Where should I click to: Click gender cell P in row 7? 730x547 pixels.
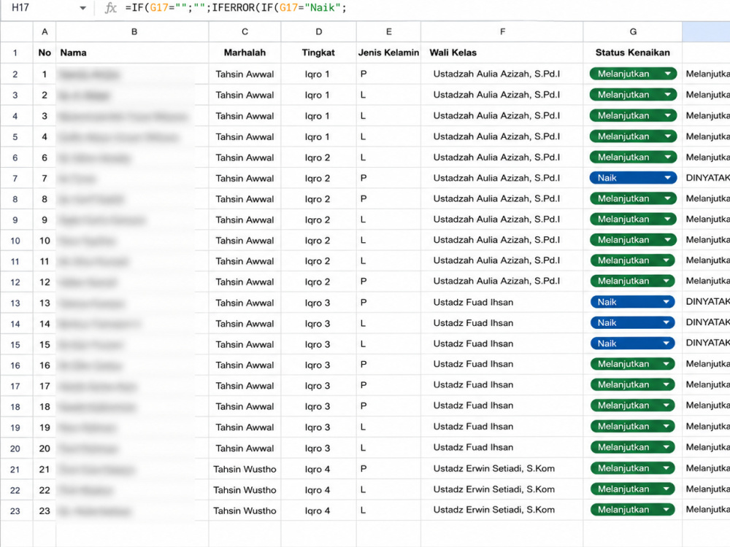(x=389, y=178)
